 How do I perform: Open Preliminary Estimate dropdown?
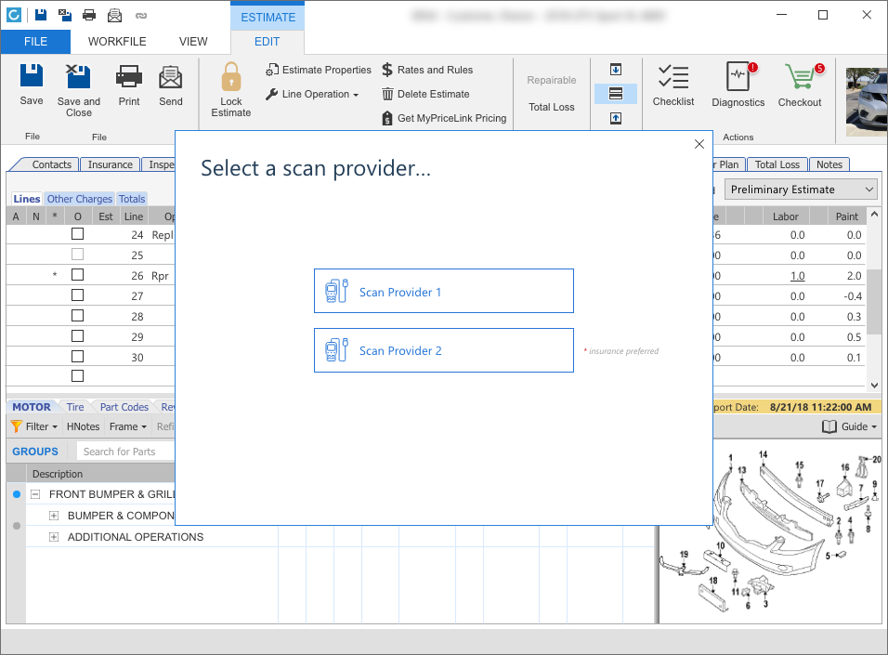click(x=801, y=190)
